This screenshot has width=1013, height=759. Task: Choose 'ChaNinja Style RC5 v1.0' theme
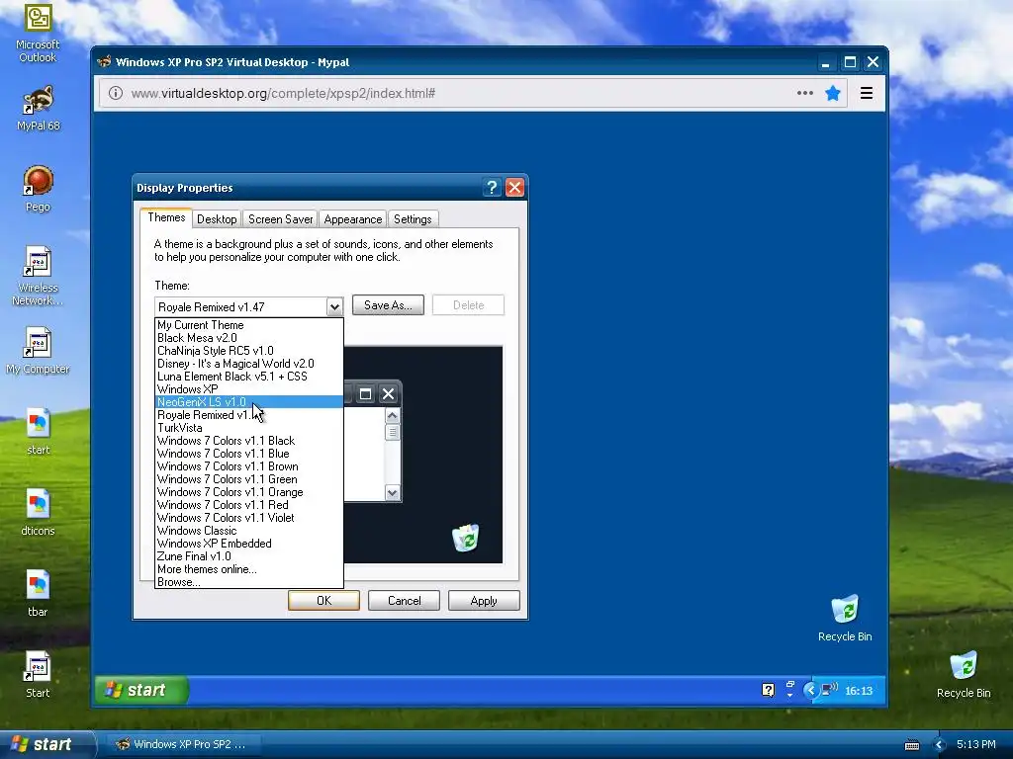[x=248, y=351]
